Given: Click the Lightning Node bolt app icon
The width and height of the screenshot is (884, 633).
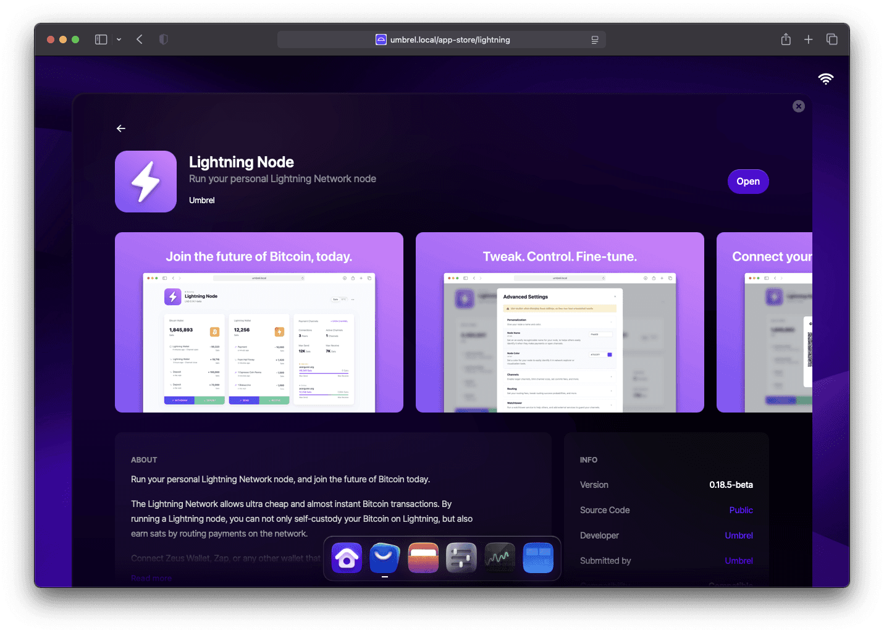Looking at the screenshot, I should click(x=146, y=182).
